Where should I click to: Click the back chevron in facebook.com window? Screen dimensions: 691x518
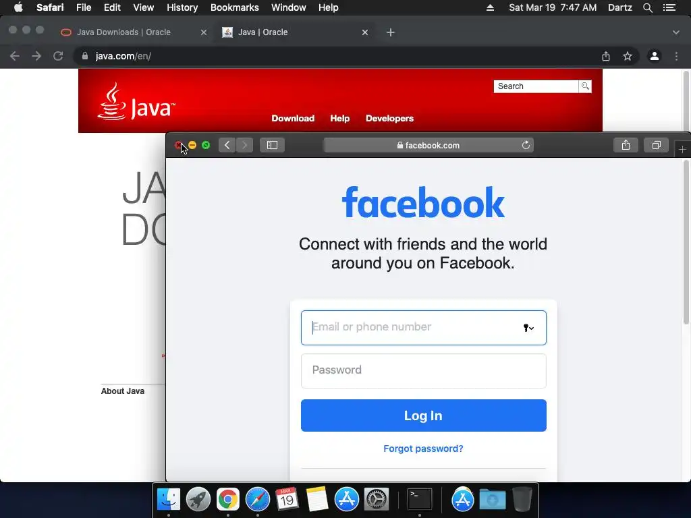[x=227, y=145]
